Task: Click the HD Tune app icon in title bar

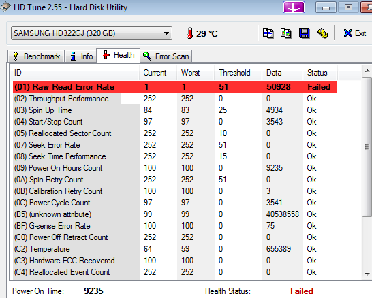Action: [x=5, y=7]
